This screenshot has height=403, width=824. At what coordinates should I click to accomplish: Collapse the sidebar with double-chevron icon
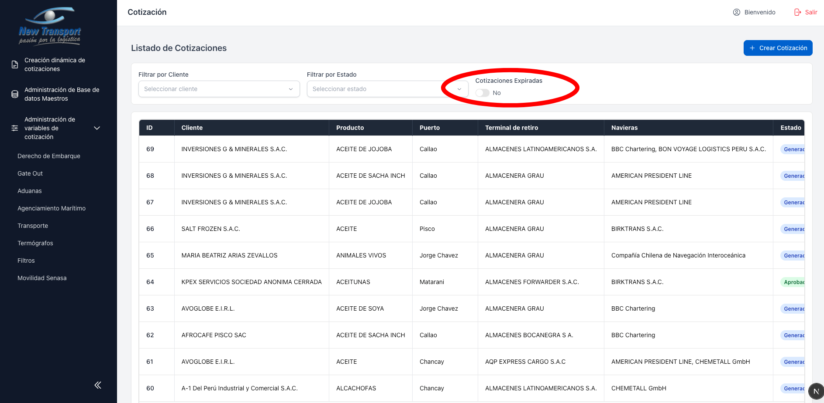pos(98,385)
